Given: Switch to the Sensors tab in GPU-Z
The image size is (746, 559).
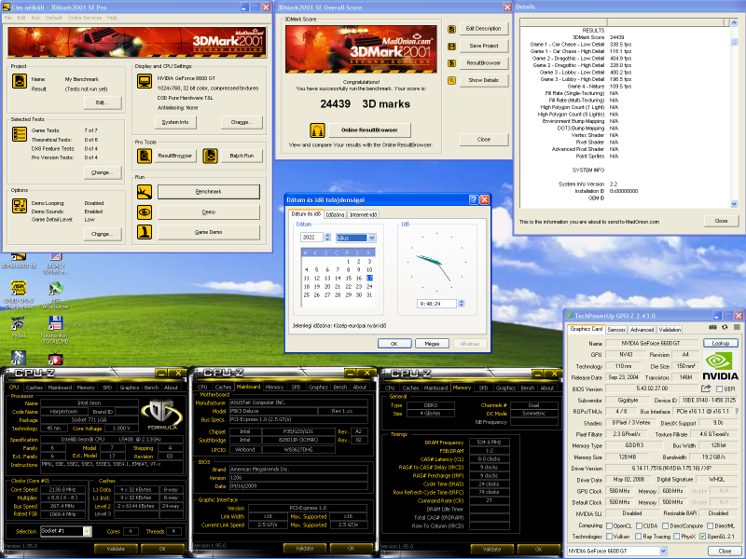Looking at the screenshot, I should [x=616, y=329].
